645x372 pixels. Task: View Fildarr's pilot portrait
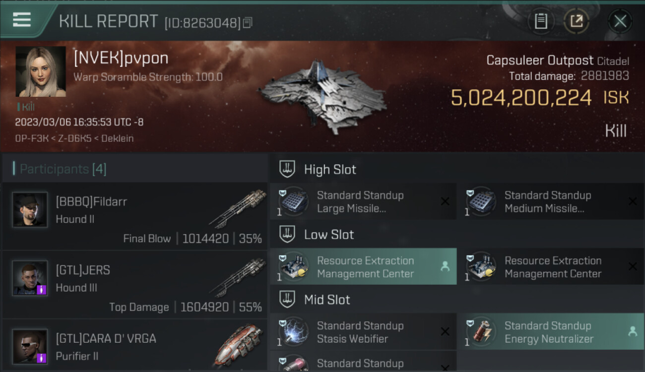click(x=30, y=209)
